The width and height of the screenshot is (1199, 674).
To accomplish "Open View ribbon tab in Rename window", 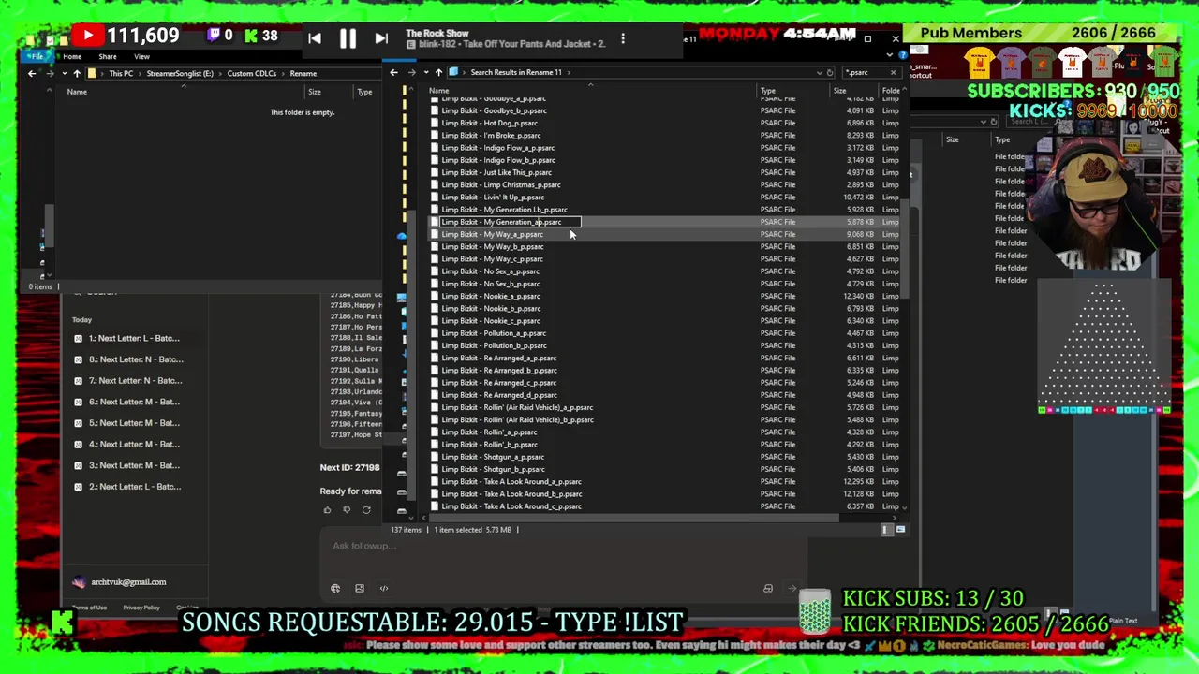I will (x=141, y=56).
